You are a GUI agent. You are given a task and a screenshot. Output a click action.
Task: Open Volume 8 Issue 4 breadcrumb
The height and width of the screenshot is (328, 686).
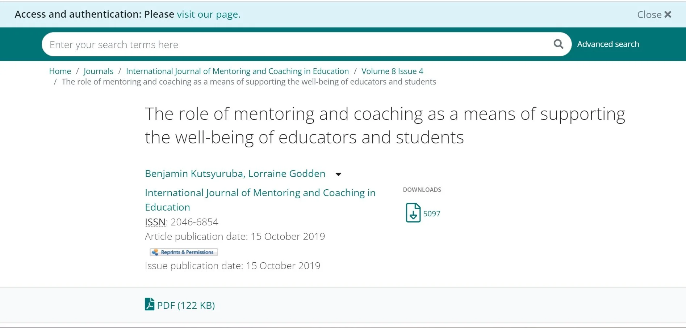click(x=392, y=71)
